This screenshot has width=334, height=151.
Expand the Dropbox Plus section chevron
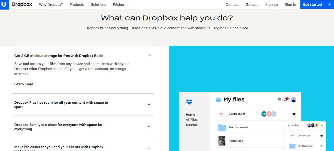149,104
